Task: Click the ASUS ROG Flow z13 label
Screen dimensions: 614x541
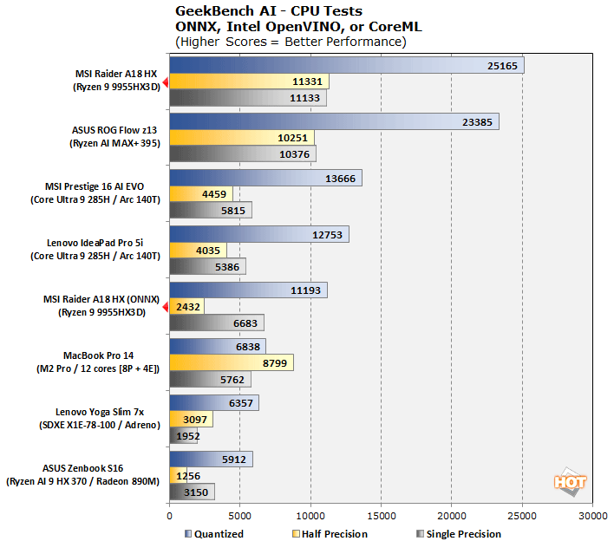Action: click(114, 130)
